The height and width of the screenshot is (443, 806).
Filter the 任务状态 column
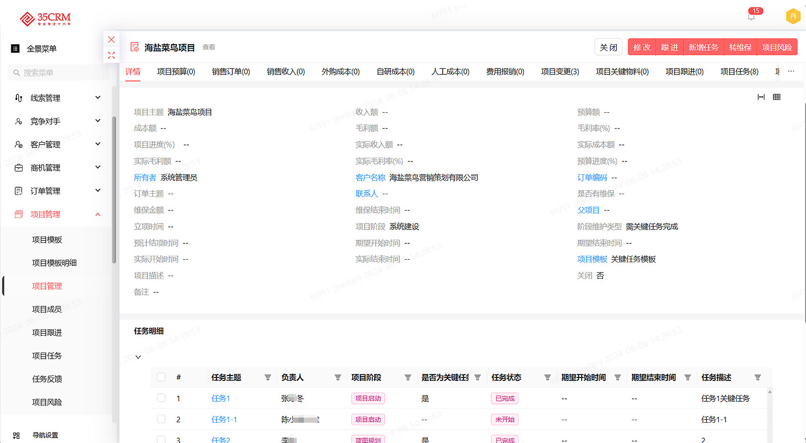(547, 377)
